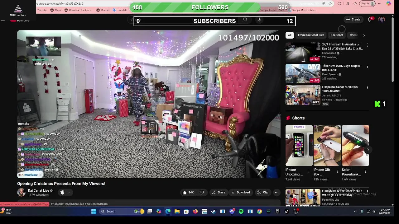399x224 pixels.
Task: Open Steam from the taskbar
Action: coord(214,211)
